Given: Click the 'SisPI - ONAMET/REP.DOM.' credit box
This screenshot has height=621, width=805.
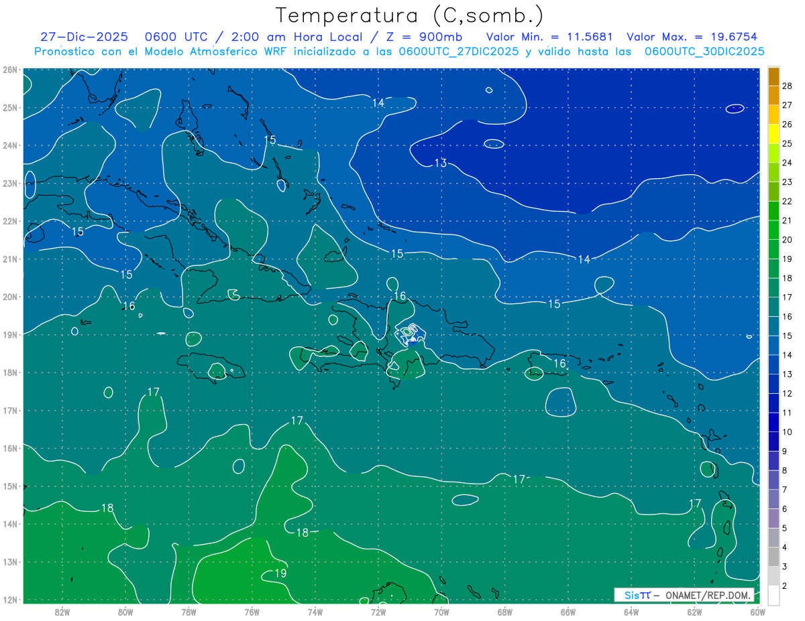Looking at the screenshot, I should pos(684,595).
